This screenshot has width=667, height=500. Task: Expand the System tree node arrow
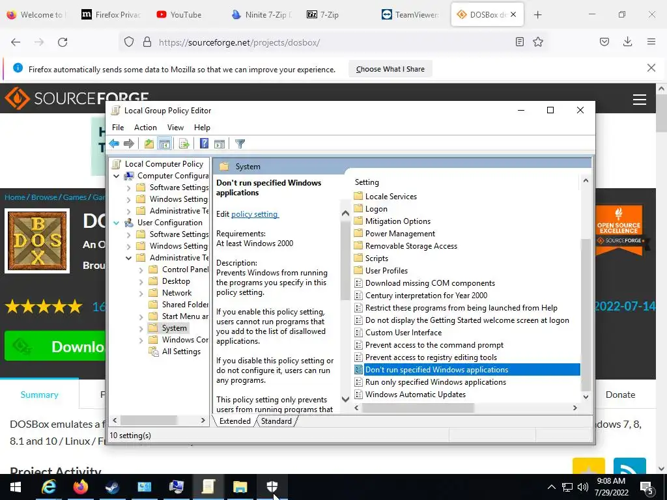click(x=141, y=328)
